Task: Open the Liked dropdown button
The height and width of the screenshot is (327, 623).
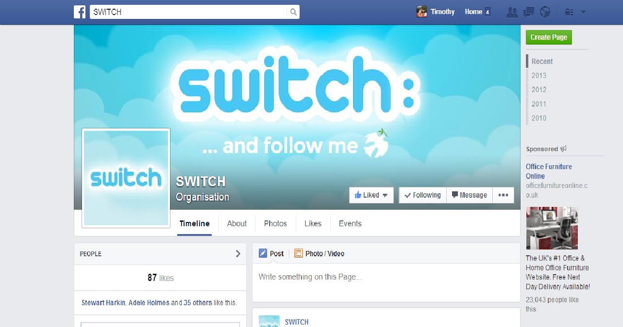Action: pyautogui.click(x=371, y=195)
